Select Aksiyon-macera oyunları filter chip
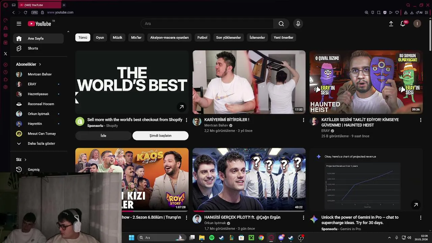432x243 pixels. 169,37
